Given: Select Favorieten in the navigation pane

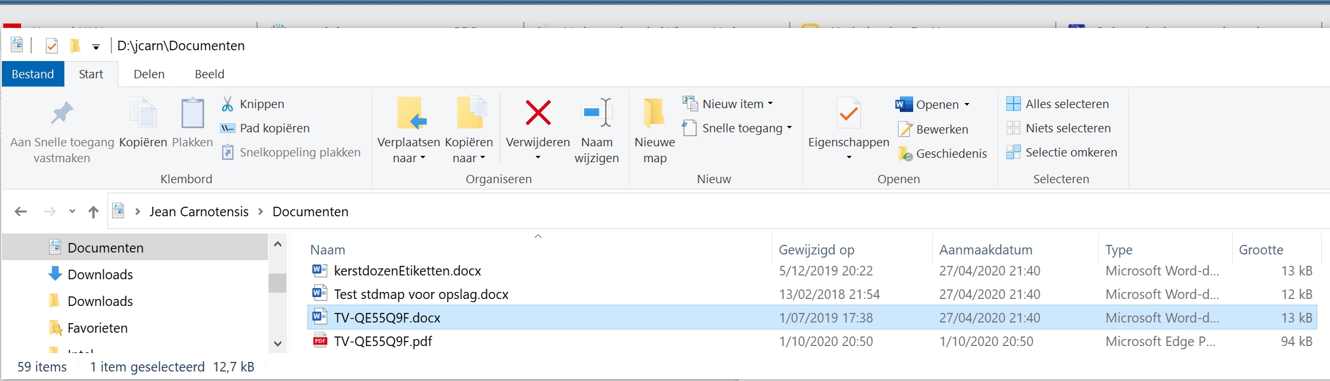Looking at the screenshot, I should (x=97, y=328).
